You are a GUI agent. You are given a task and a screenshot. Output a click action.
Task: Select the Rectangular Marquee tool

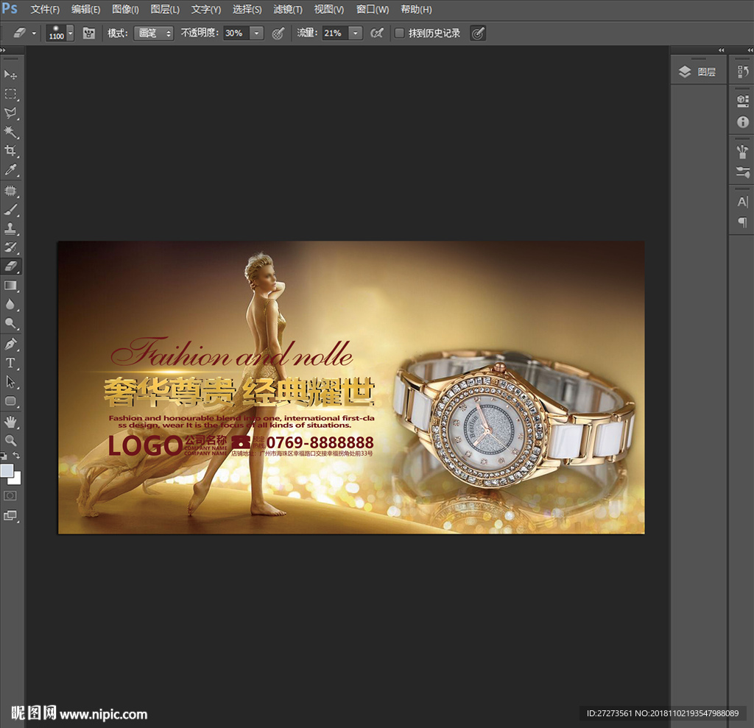(x=10, y=93)
